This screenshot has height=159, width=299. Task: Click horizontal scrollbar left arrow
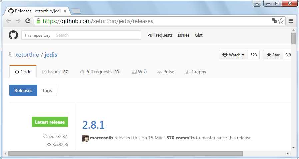point(5,153)
